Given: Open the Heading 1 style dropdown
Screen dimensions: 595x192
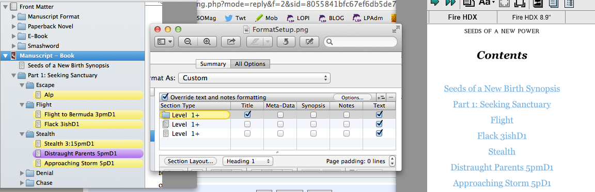Looking at the screenshot, I should pos(248,162).
